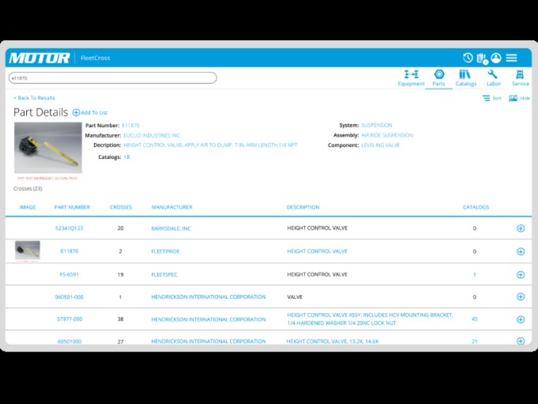Add FleetPride E11870 row with plus icon
Image resolution: width=538 pixels, height=404 pixels.
(521, 252)
